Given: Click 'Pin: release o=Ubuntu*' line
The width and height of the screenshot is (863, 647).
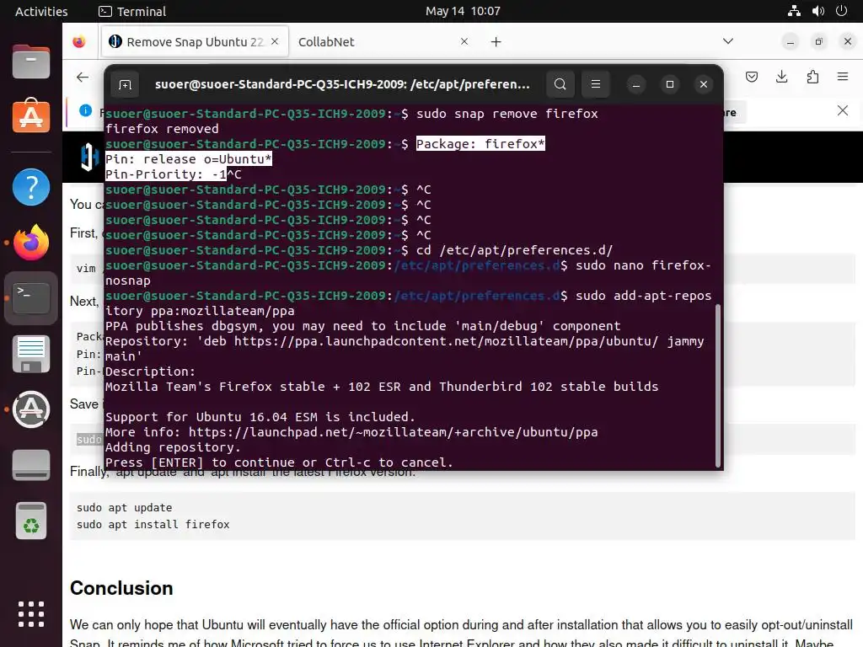Looking at the screenshot, I should (188, 159).
